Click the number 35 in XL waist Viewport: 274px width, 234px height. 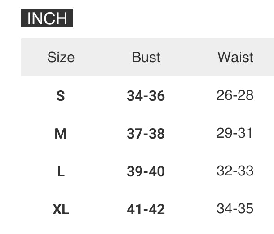pos(246,208)
